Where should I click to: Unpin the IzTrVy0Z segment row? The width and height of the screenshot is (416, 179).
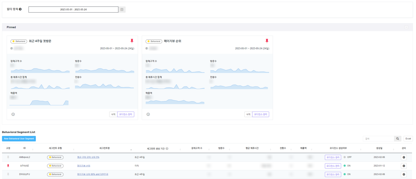click(x=9, y=166)
